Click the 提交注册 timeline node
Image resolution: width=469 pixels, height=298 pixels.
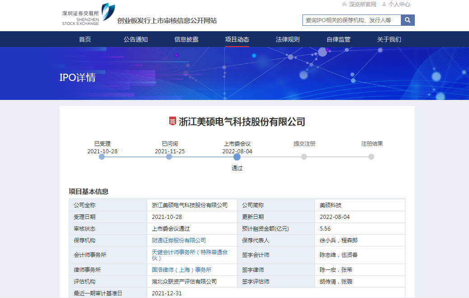[304, 156]
